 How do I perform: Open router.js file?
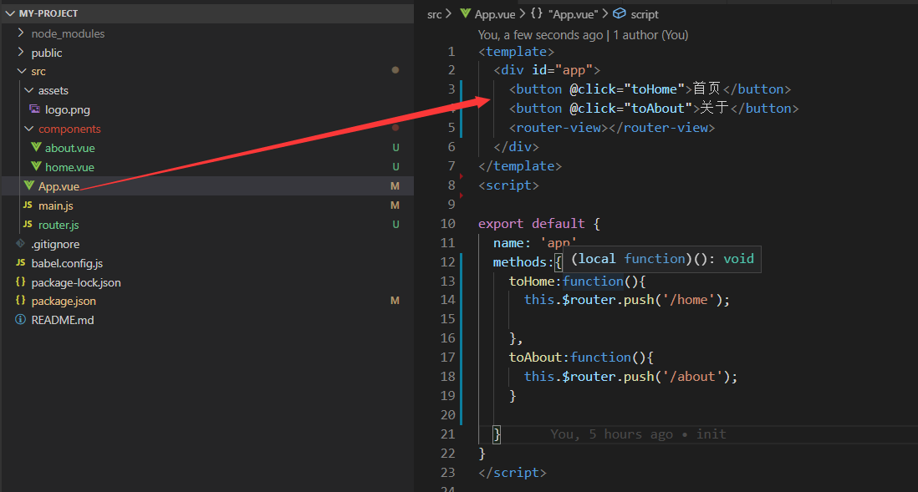(x=59, y=225)
